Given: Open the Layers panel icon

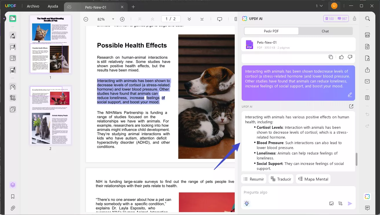Looking at the screenshot, I should coord(13,185).
